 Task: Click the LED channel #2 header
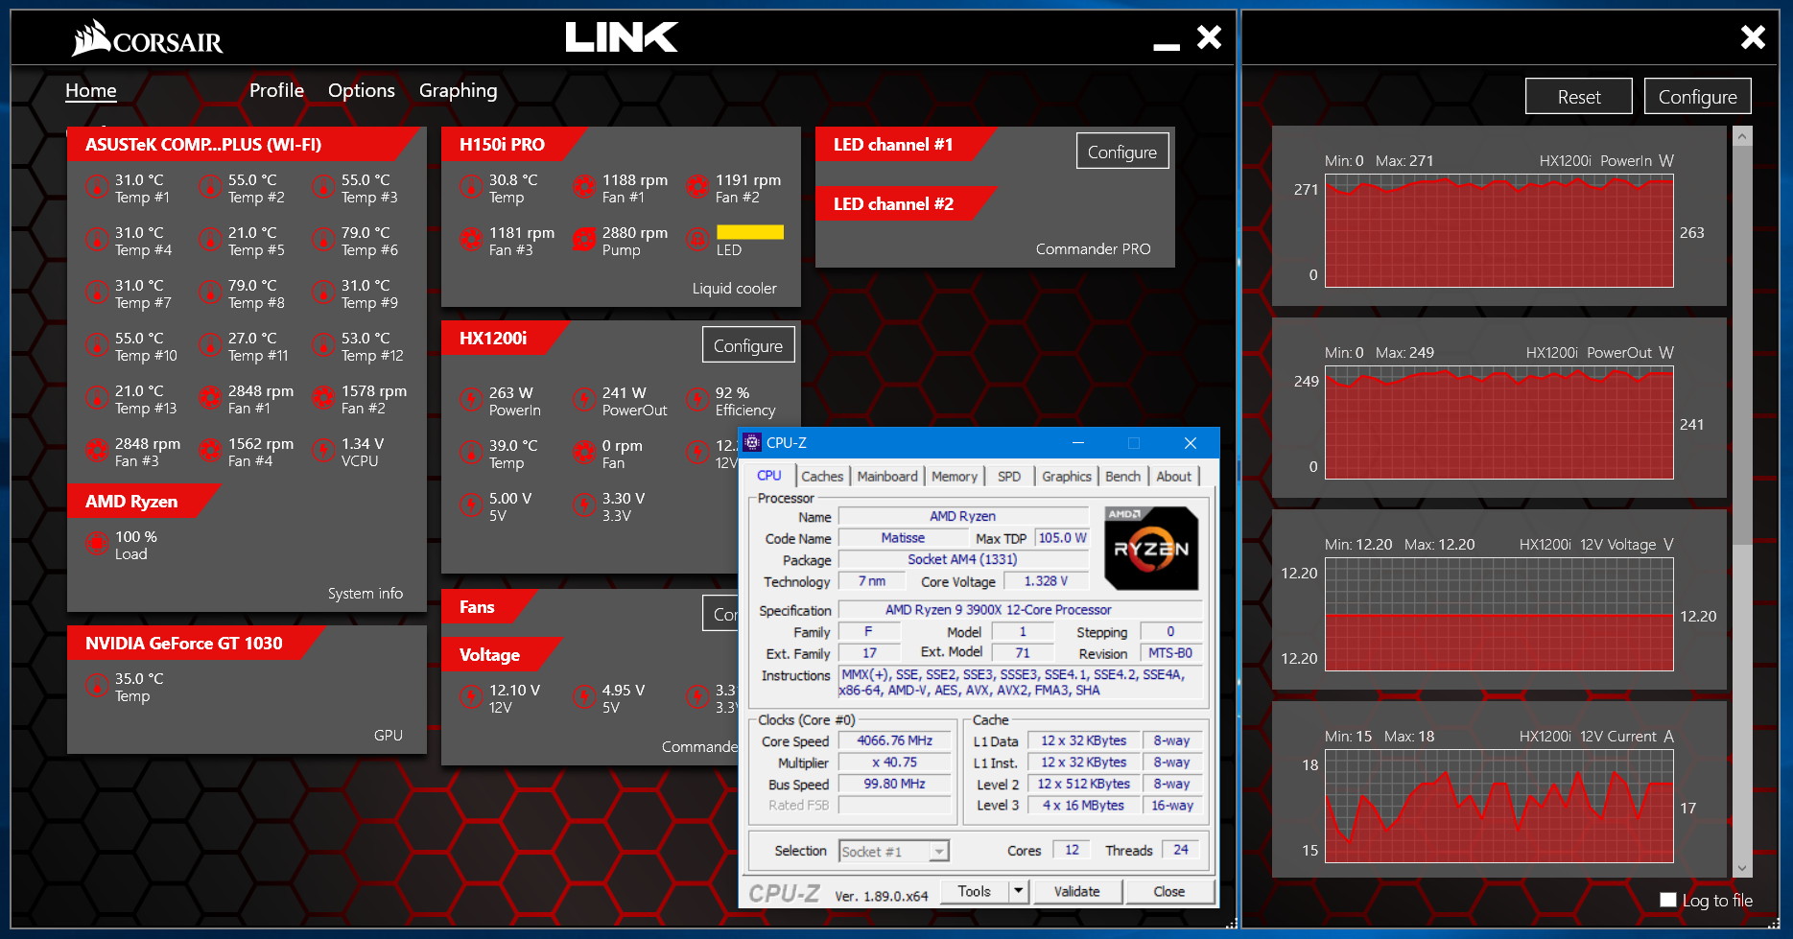tap(893, 203)
